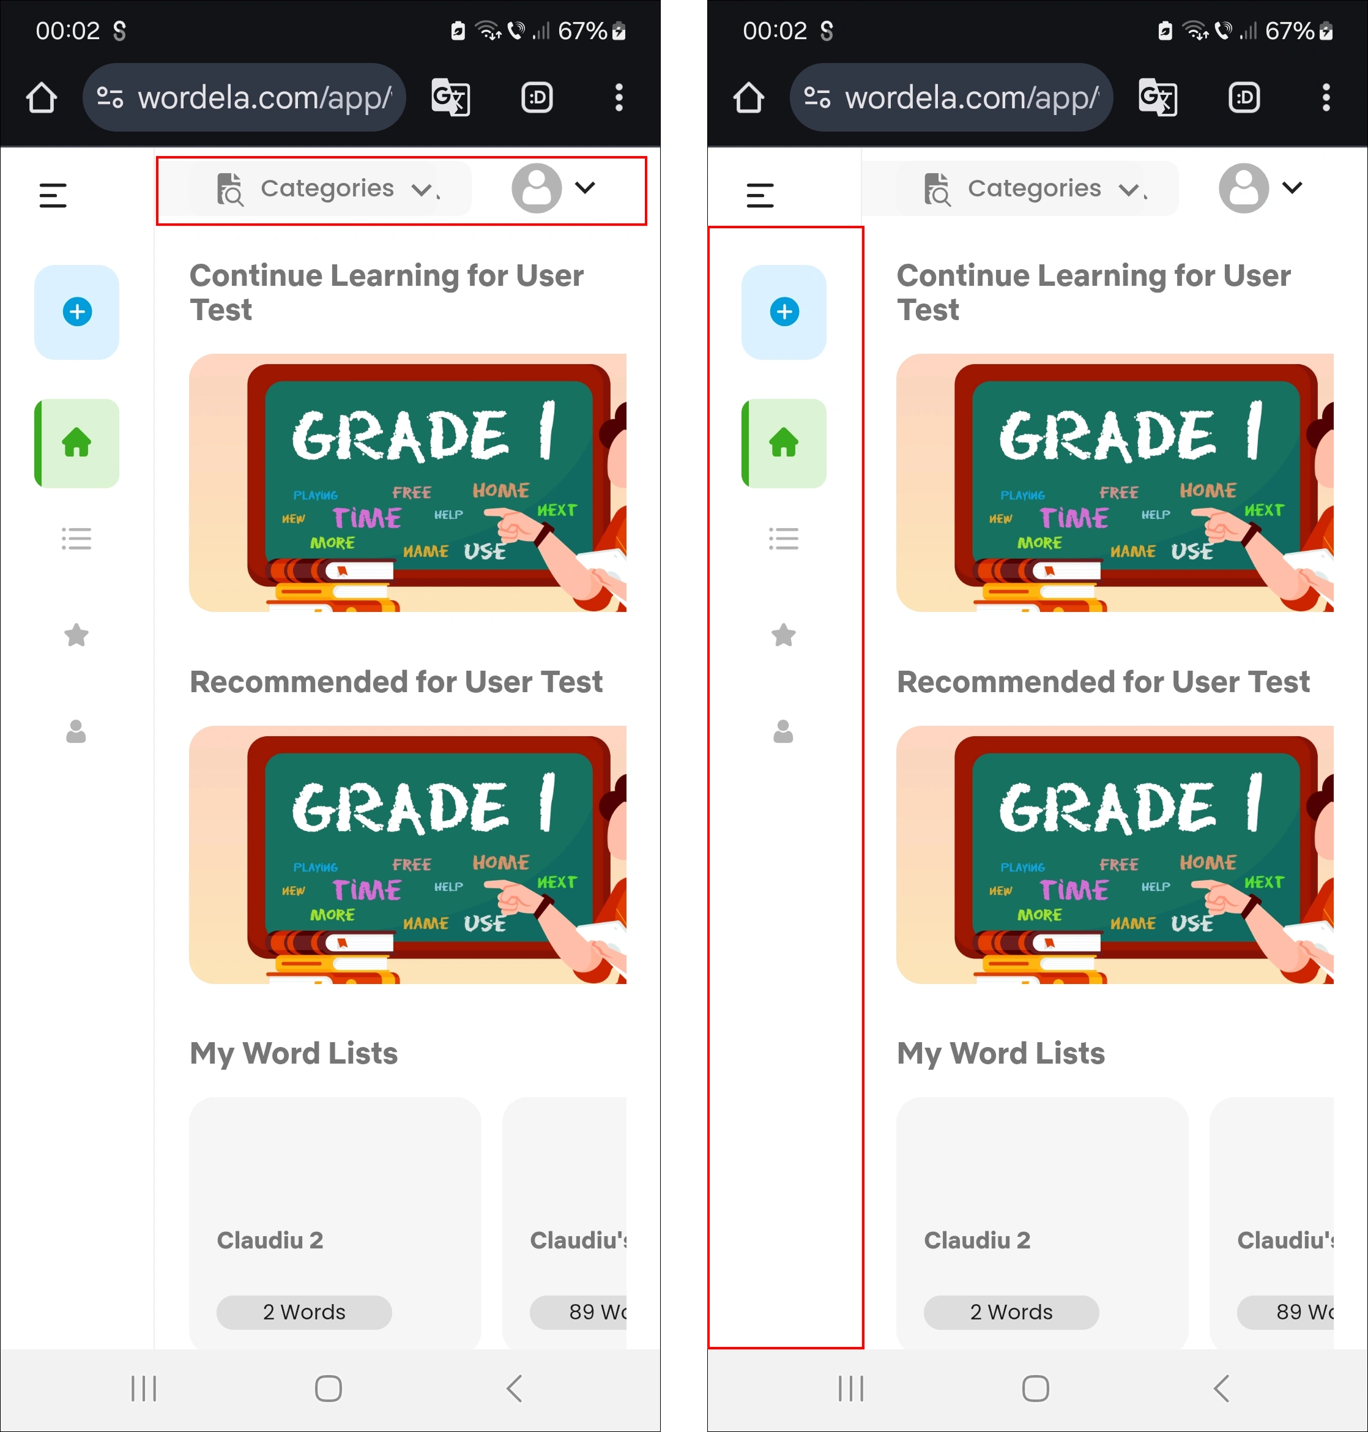Open Grade 1 under Continue Learning
The image size is (1368, 1432).
[x=407, y=482]
